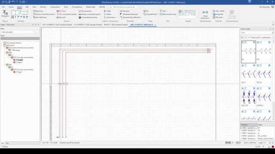Viewport: 275px width, 154px height.
Task: Click the Value input field
Action: tap(20, 38)
